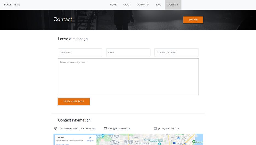Screen dimensions: 256x145
Task: Click the Black Theme logo
Action: 12,5
